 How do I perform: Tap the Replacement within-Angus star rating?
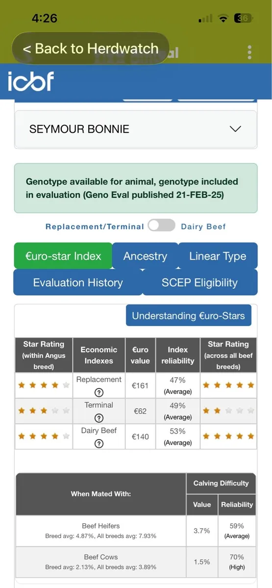[x=44, y=385]
